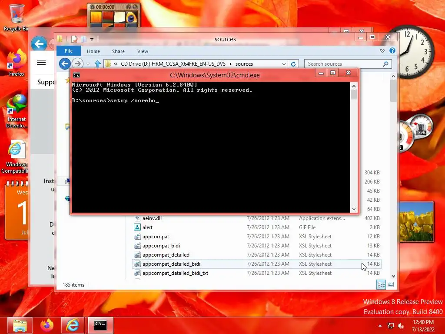
Task: Open Windows Compatibility desktop shortcut
Action: point(16,157)
